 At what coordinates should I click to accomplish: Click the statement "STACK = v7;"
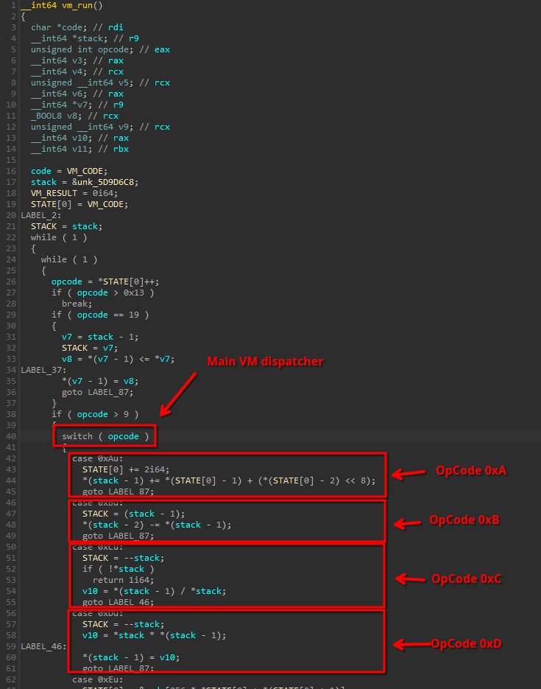tap(90, 348)
